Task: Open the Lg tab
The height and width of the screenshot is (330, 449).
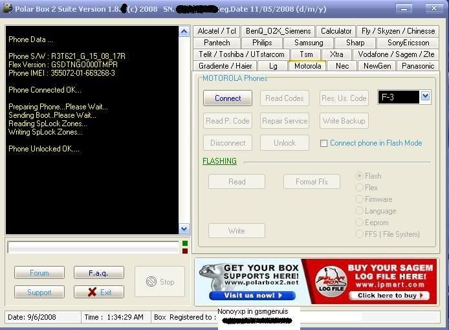Action: point(273,66)
